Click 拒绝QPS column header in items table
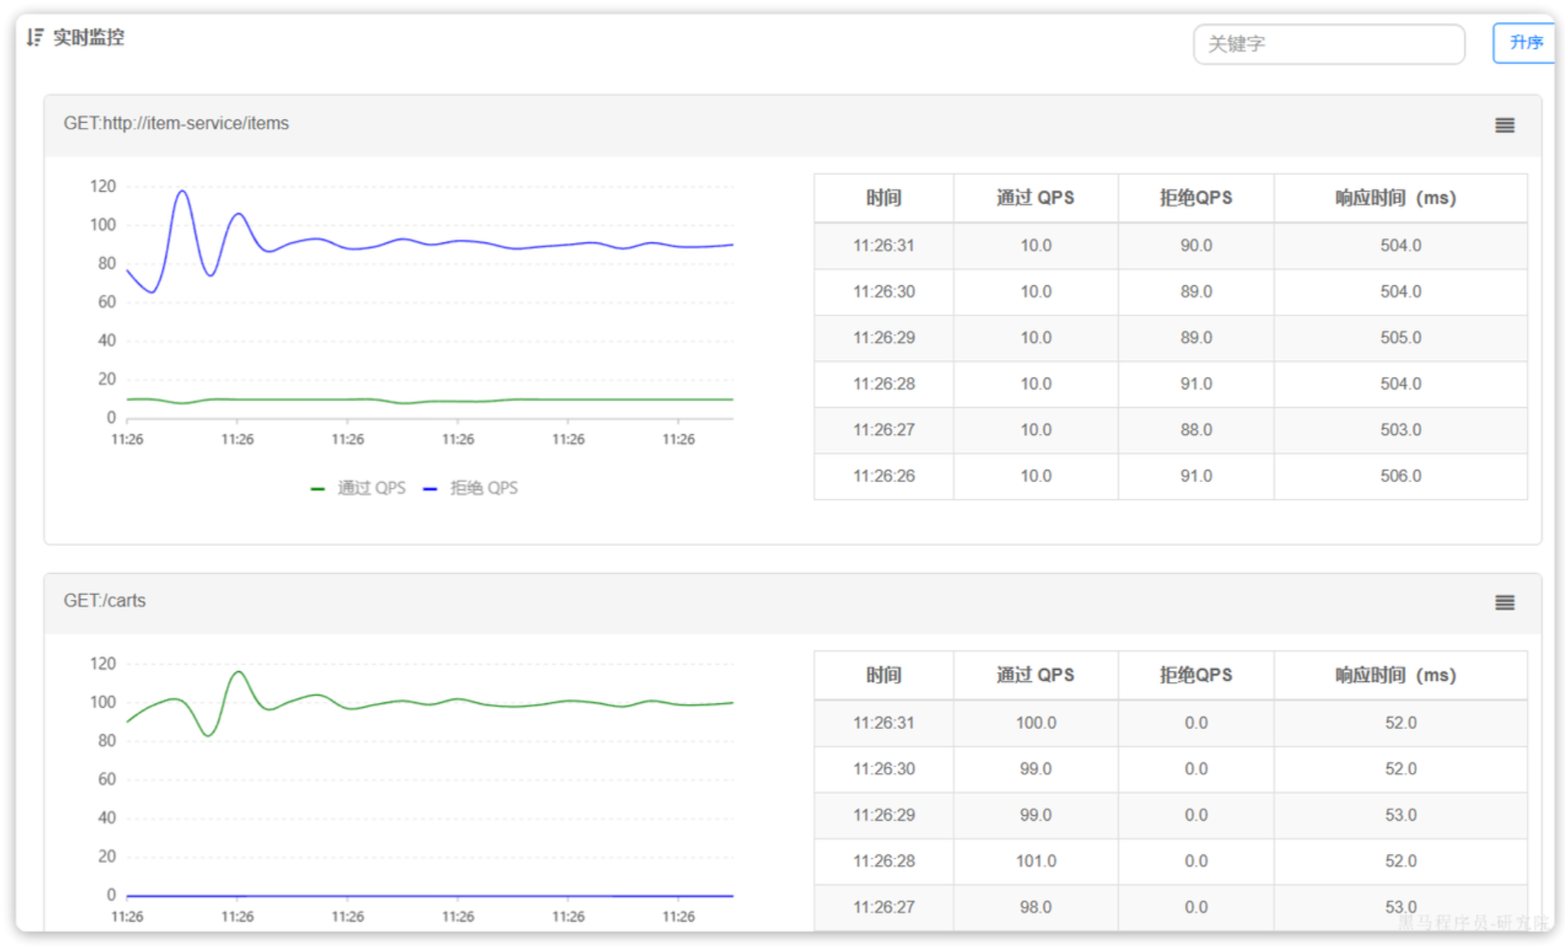 tap(1195, 197)
